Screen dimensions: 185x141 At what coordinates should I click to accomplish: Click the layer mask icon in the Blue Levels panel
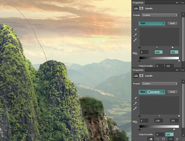tap(141, 75)
